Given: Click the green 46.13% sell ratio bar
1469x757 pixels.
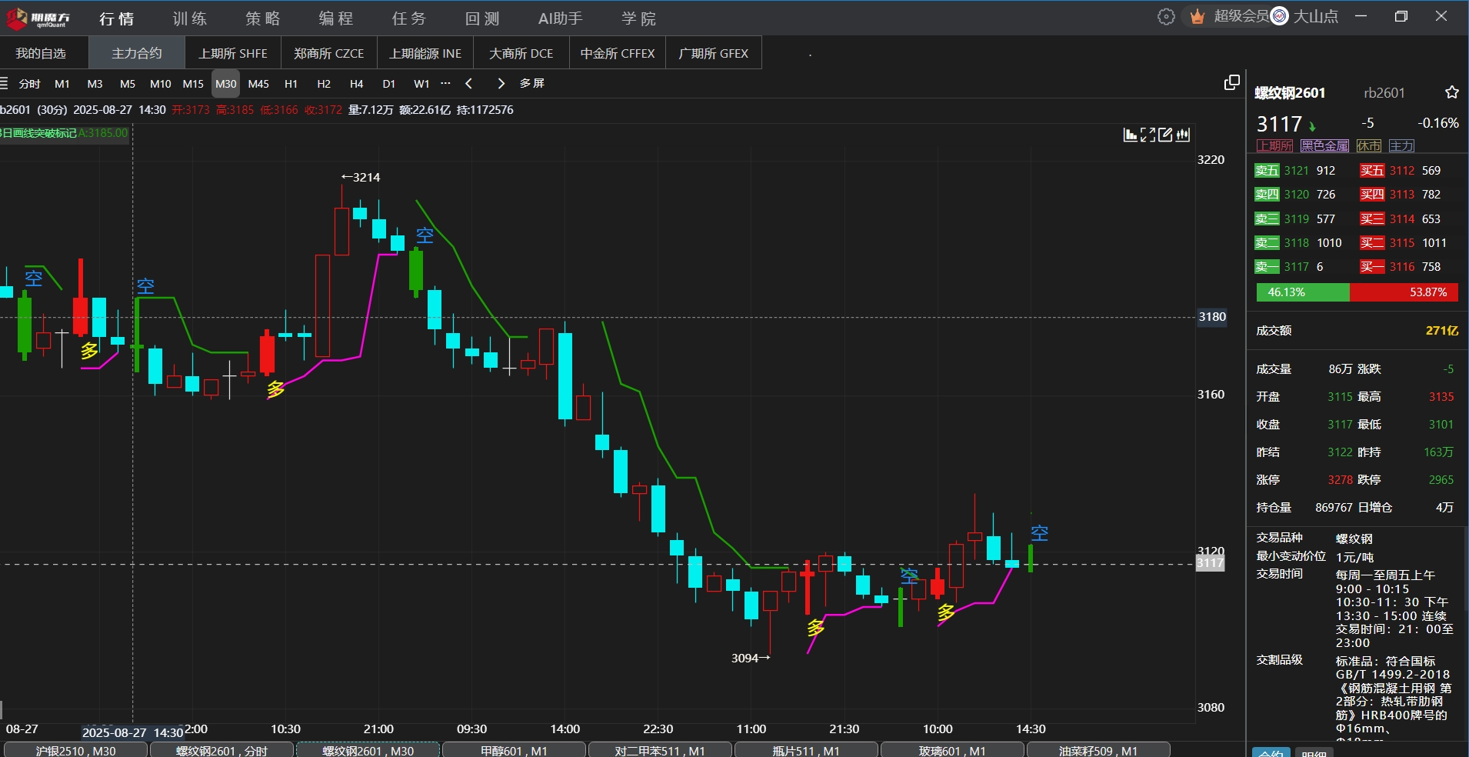Looking at the screenshot, I should [x=1303, y=292].
